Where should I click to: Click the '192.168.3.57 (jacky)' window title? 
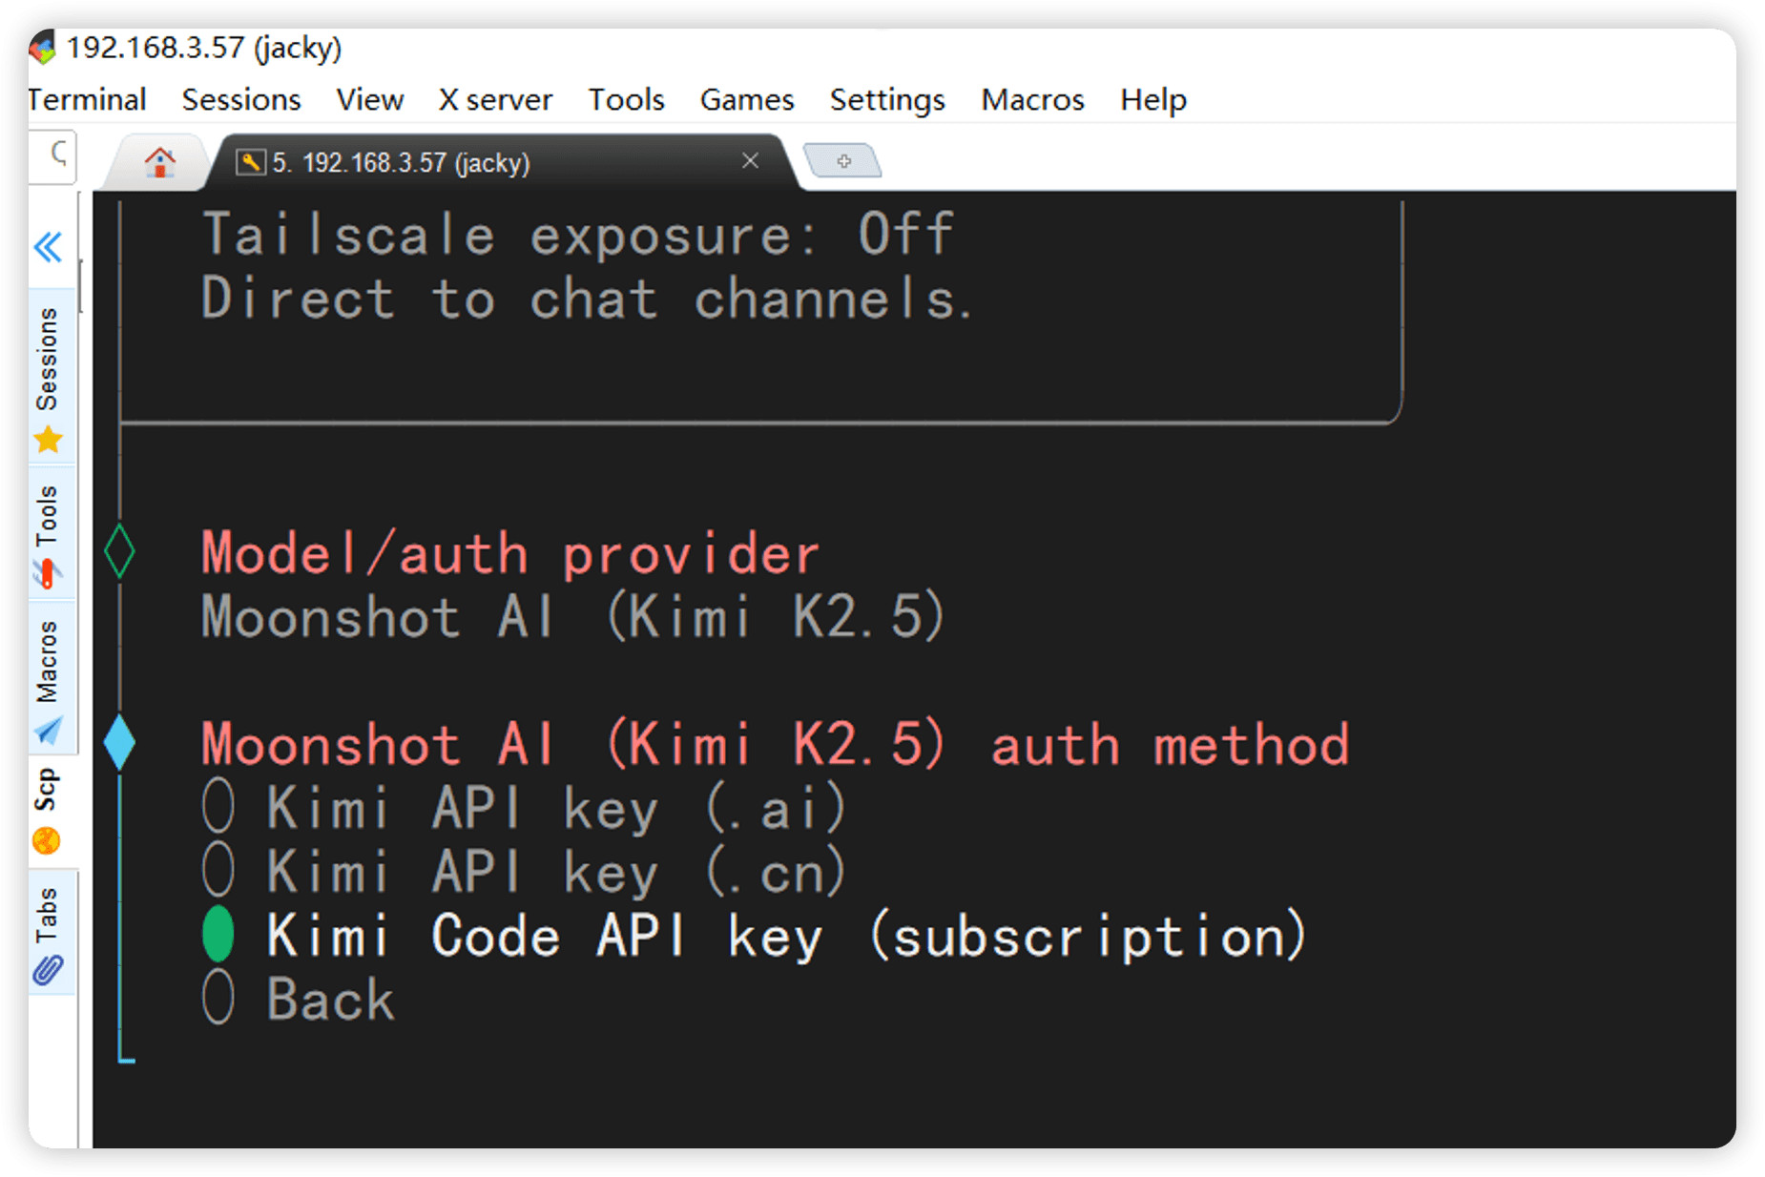(204, 48)
